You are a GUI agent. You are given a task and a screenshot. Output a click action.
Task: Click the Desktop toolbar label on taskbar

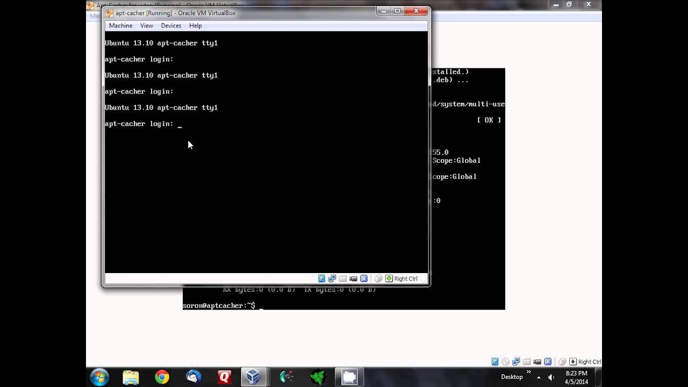pyautogui.click(x=512, y=377)
